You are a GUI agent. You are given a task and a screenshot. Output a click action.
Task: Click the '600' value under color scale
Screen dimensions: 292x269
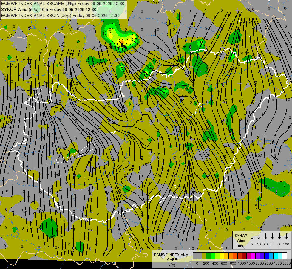coord(224,263)
